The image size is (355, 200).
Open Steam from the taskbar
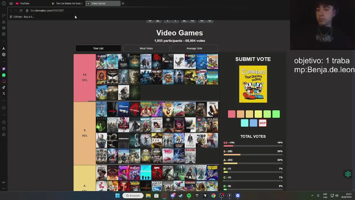(x=181, y=196)
